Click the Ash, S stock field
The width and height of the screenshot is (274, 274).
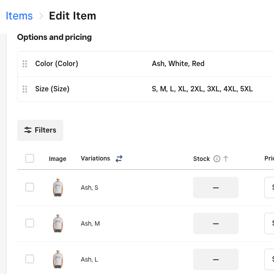[216, 188]
